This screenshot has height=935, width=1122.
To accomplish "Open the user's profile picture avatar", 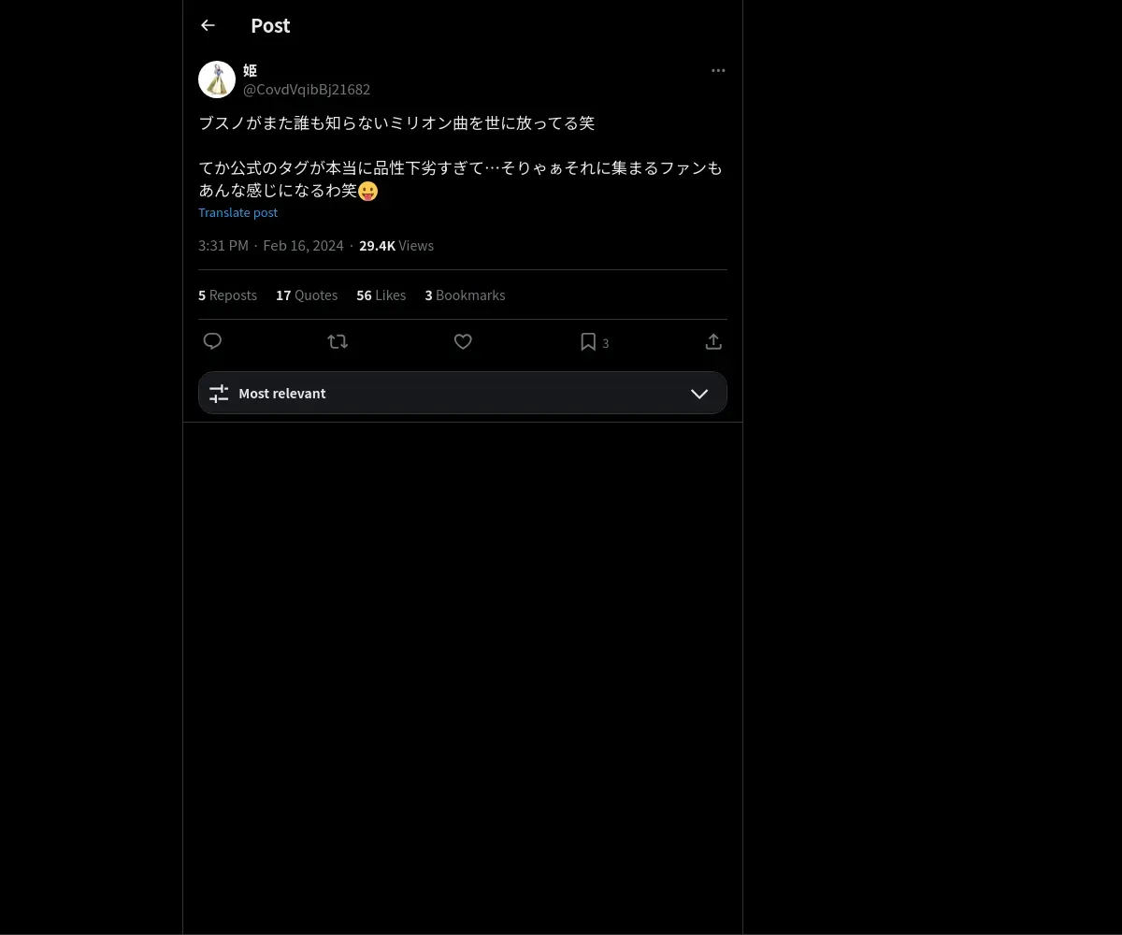I will point(217,79).
